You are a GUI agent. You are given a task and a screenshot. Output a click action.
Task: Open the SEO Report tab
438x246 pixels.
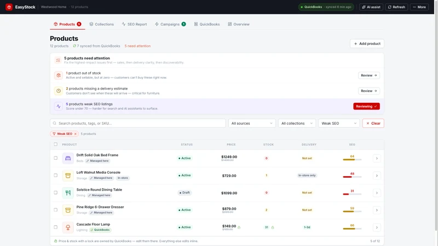(134, 24)
